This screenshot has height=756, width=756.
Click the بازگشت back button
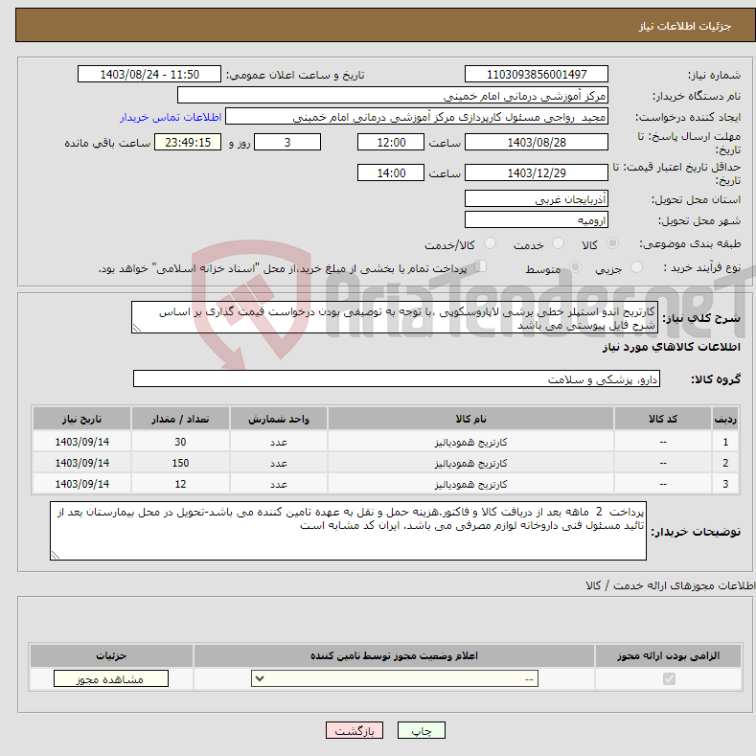tap(355, 730)
